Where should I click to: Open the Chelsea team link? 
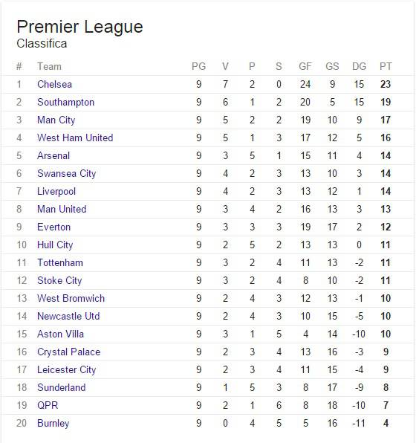54,84
